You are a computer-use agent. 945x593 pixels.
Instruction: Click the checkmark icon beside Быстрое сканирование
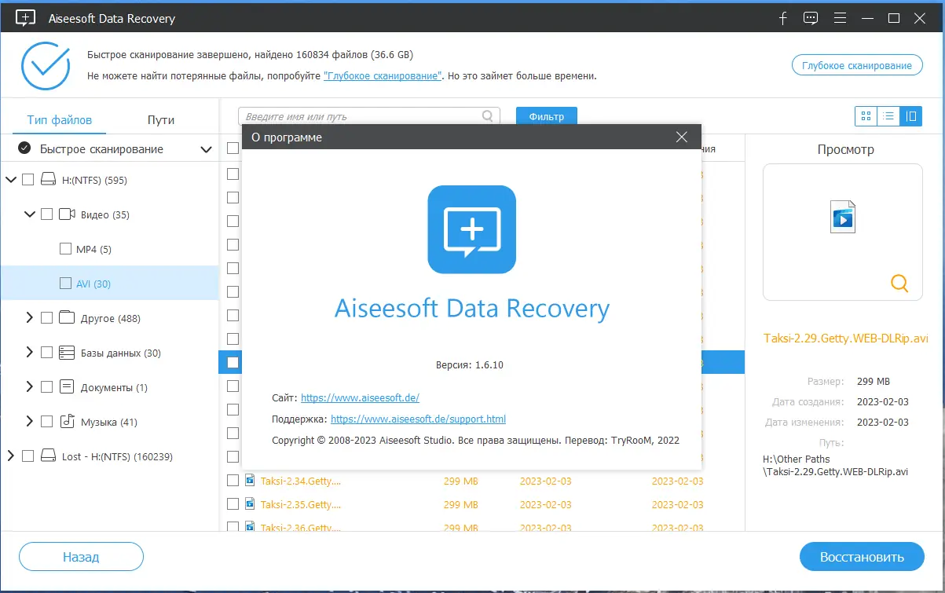24,148
